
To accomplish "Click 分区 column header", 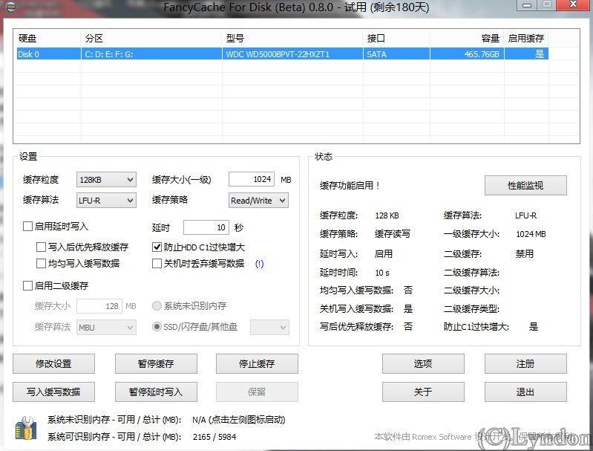I will click(x=151, y=38).
